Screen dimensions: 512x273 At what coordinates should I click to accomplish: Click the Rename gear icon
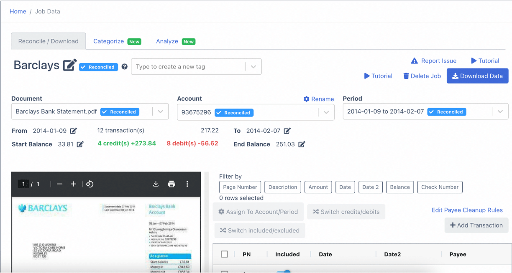306,99
